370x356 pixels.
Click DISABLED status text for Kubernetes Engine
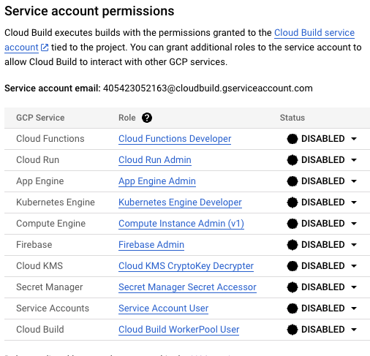point(323,202)
